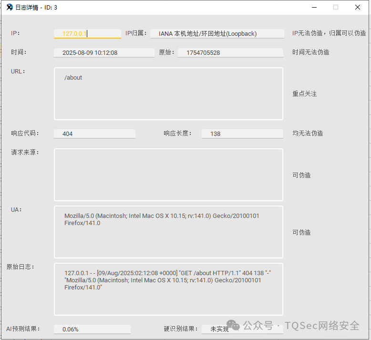Click the 可伪造 note beside UA

tap(301, 232)
